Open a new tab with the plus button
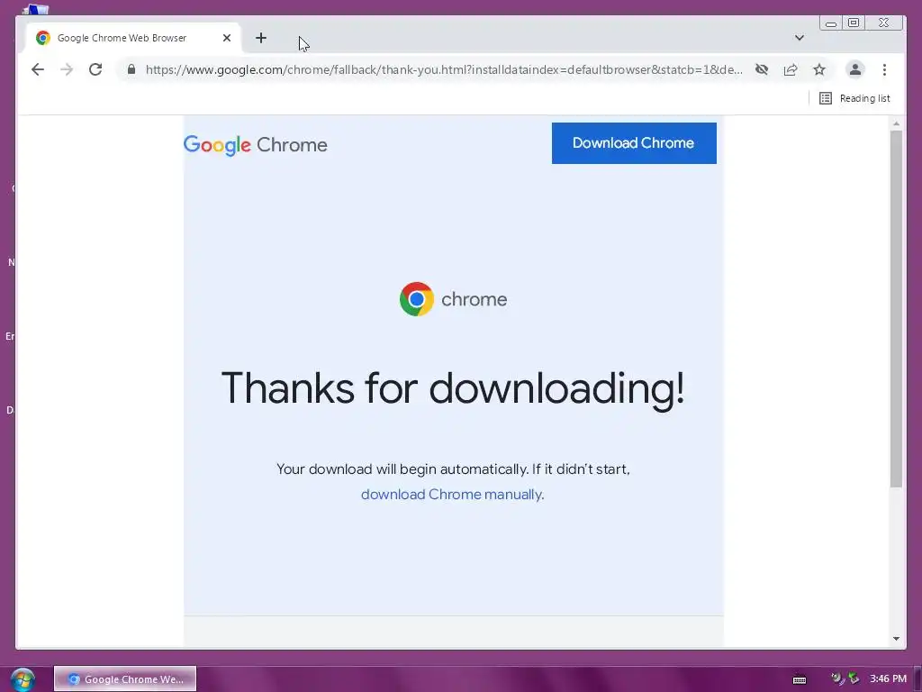The height and width of the screenshot is (692, 922). click(261, 38)
